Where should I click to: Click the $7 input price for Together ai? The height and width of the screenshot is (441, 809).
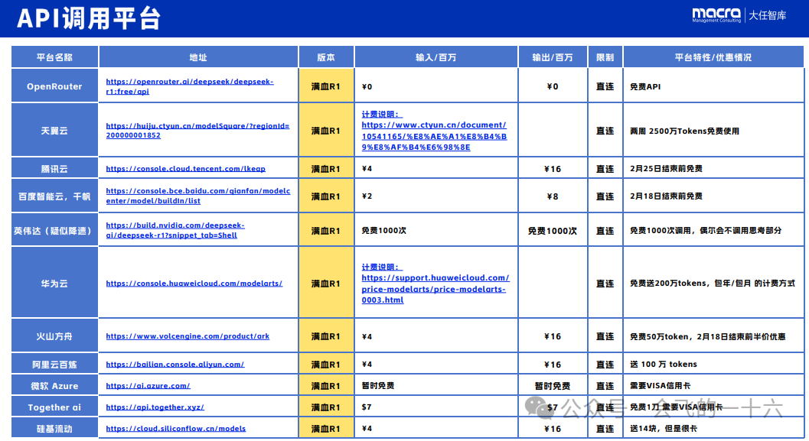coord(367,407)
